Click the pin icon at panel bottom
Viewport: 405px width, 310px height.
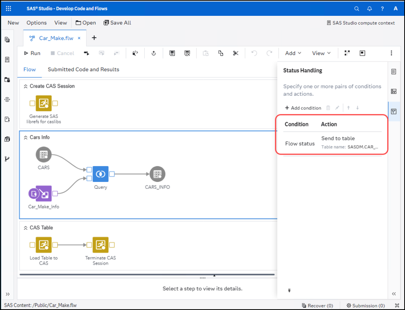click(289, 291)
